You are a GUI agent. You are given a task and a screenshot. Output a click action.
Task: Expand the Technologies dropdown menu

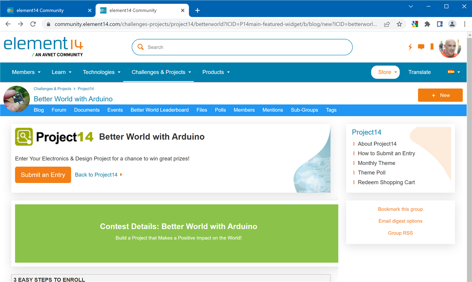(x=102, y=72)
